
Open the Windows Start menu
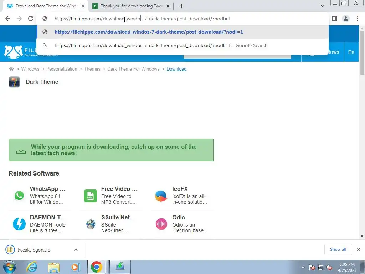pos(10,267)
